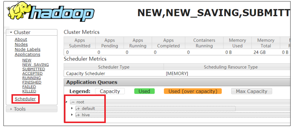View RUNNING applications
This screenshot has height=128, width=294.
pyautogui.click(x=32, y=78)
